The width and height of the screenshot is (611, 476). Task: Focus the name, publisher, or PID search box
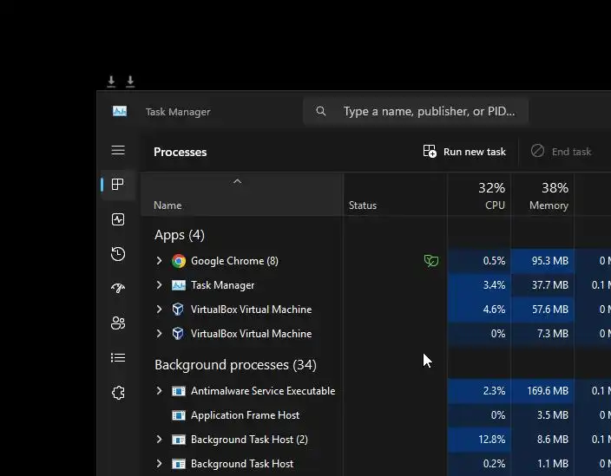[416, 111]
